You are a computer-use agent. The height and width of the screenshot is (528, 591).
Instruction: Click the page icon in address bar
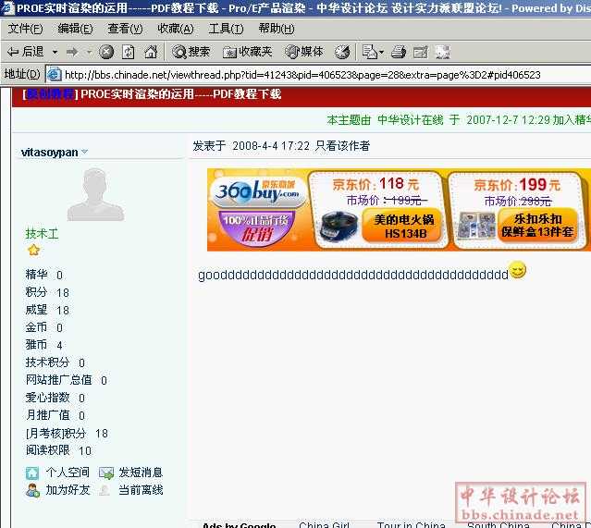(x=55, y=75)
